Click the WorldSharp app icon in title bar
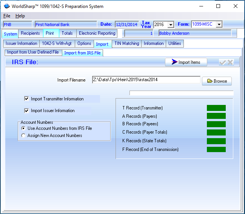The image size is (245, 214). click(6, 6)
